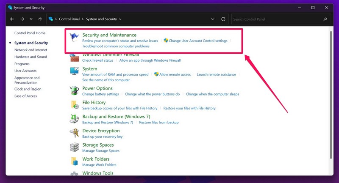The height and width of the screenshot is (183, 339).
Task: Open Change User Account Control settings
Action: click(x=198, y=41)
